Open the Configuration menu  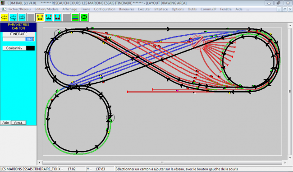pyautogui.click(x=105, y=9)
